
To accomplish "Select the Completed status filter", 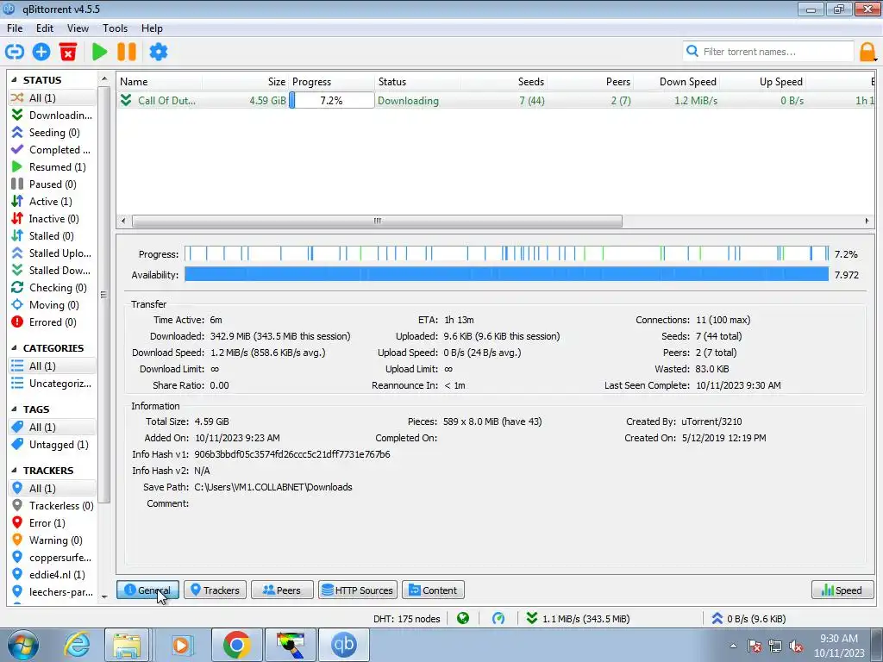I will (x=52, y=150).
